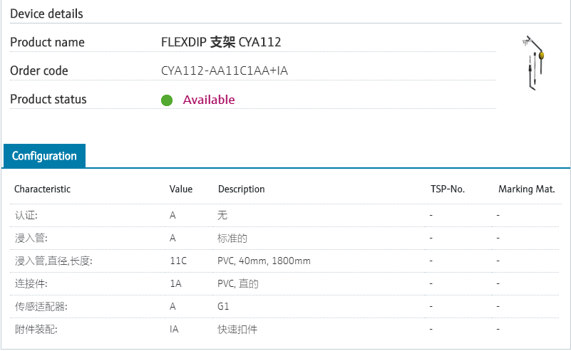Click the product name FLEXDIP 支架 CYA112
571x351 pixels.
point(221,42)
